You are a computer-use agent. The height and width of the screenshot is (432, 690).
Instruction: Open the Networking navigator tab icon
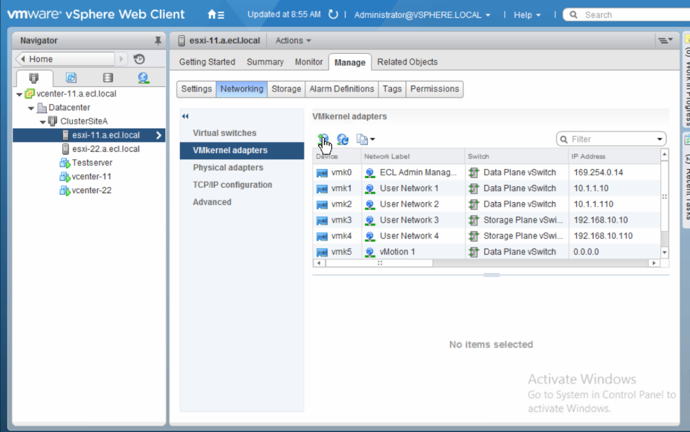point(144,78)
